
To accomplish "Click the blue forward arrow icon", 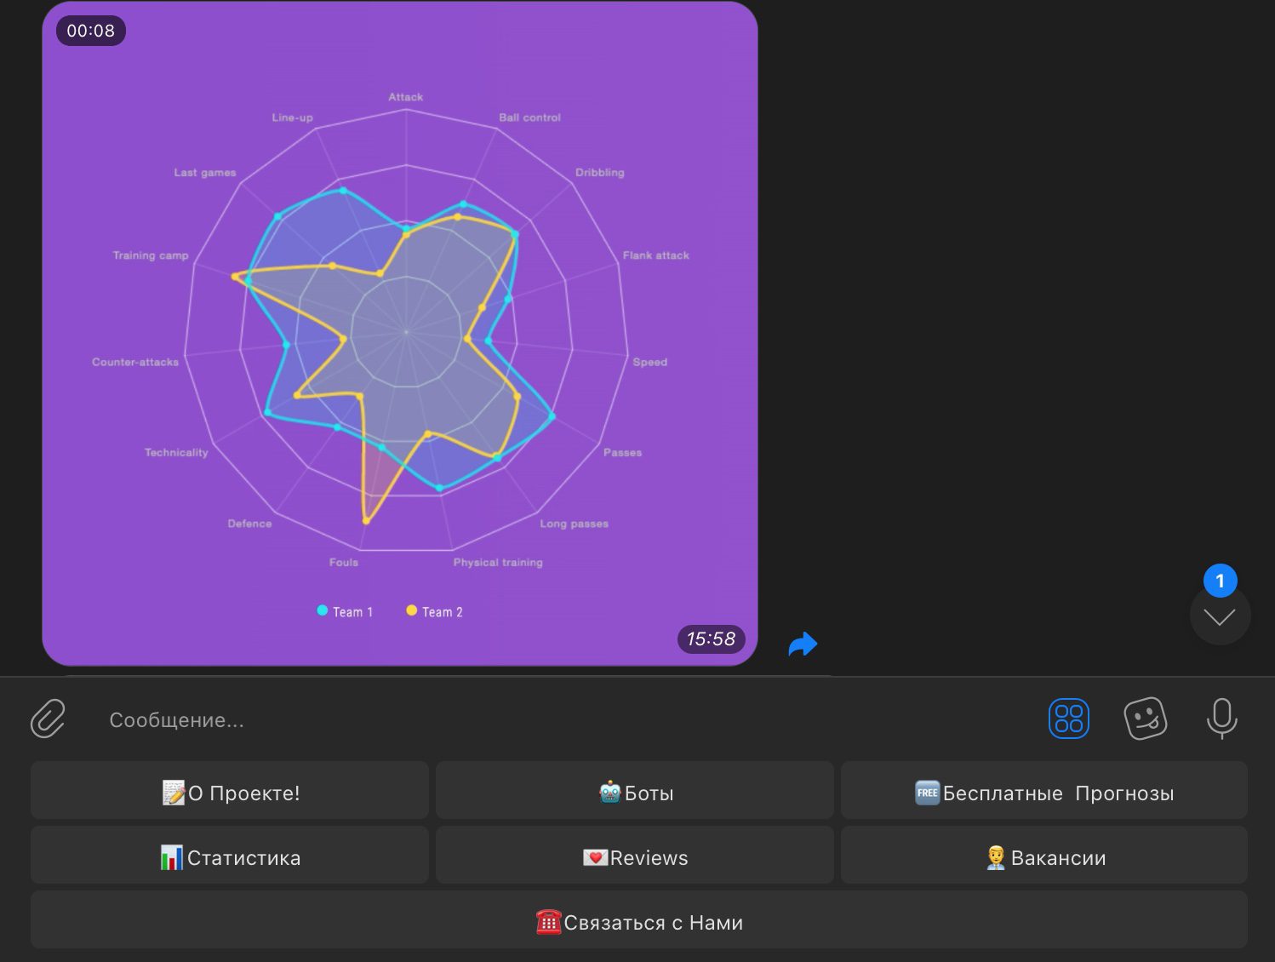I will click(x=803, y=644).
